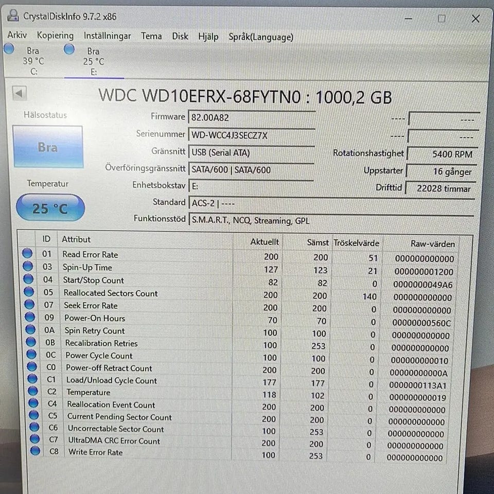Viewport: 494px width, 494px height.
Task: Click the serial number field WD-WCC4J3SECZ7X
Action: pos(252,135)
